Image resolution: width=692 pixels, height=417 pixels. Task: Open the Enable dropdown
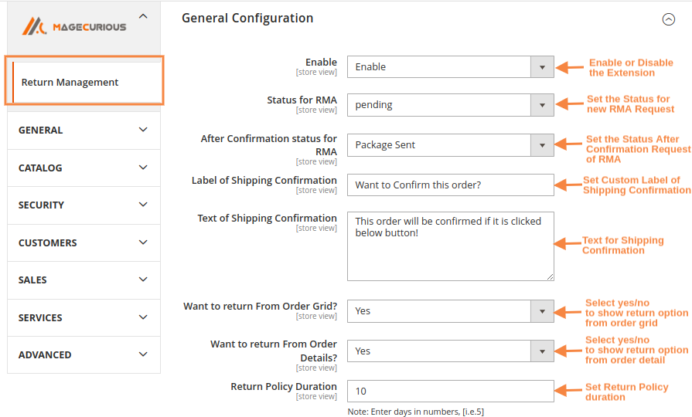click(x=450, y=67)
